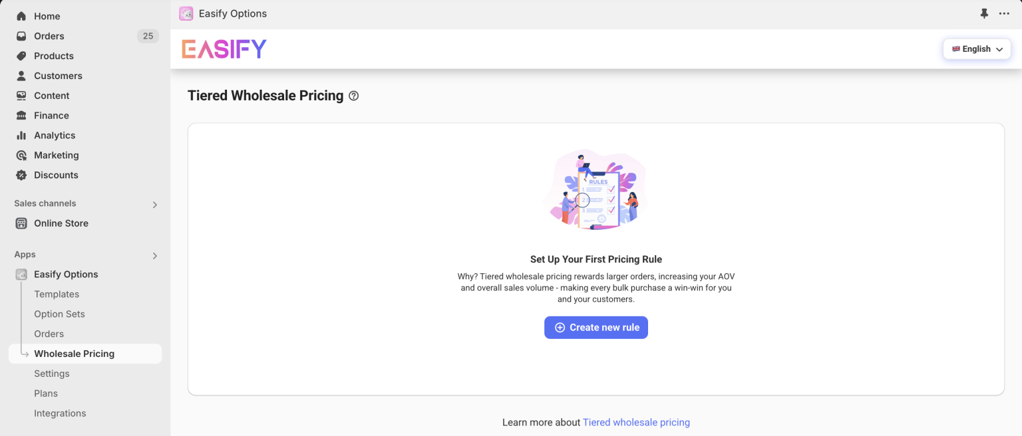The height and width of the screenshot is (436, 1022).
Task: Select the Products icon
Action: pyautogui.click(x=21, y=56)
